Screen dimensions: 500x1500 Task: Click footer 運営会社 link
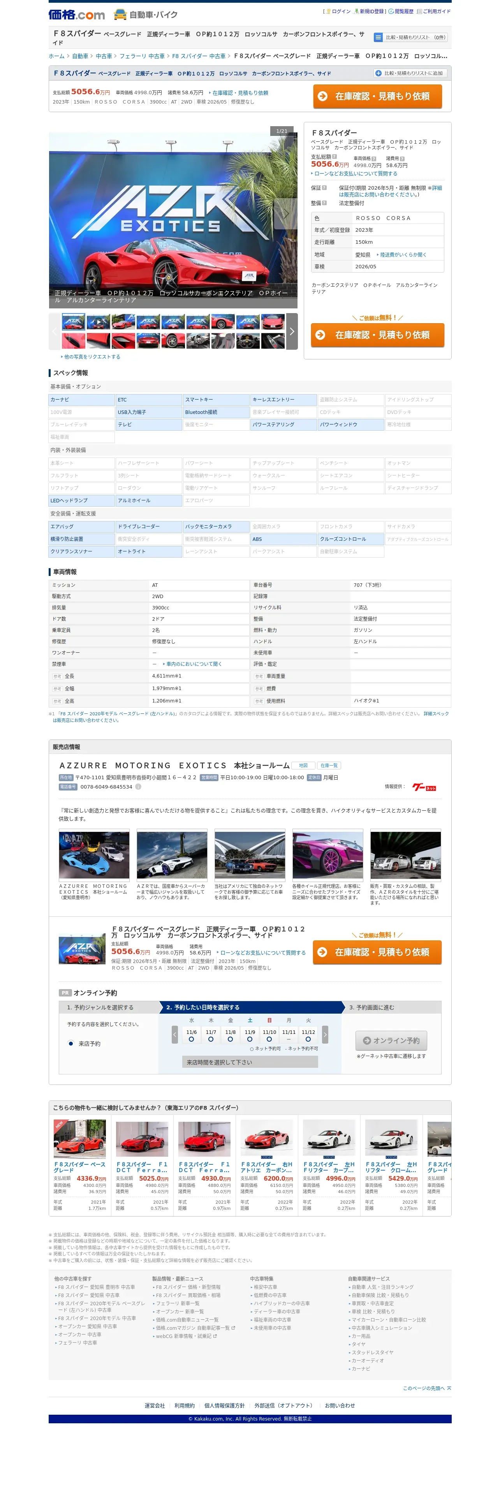tap(155, 1406)
